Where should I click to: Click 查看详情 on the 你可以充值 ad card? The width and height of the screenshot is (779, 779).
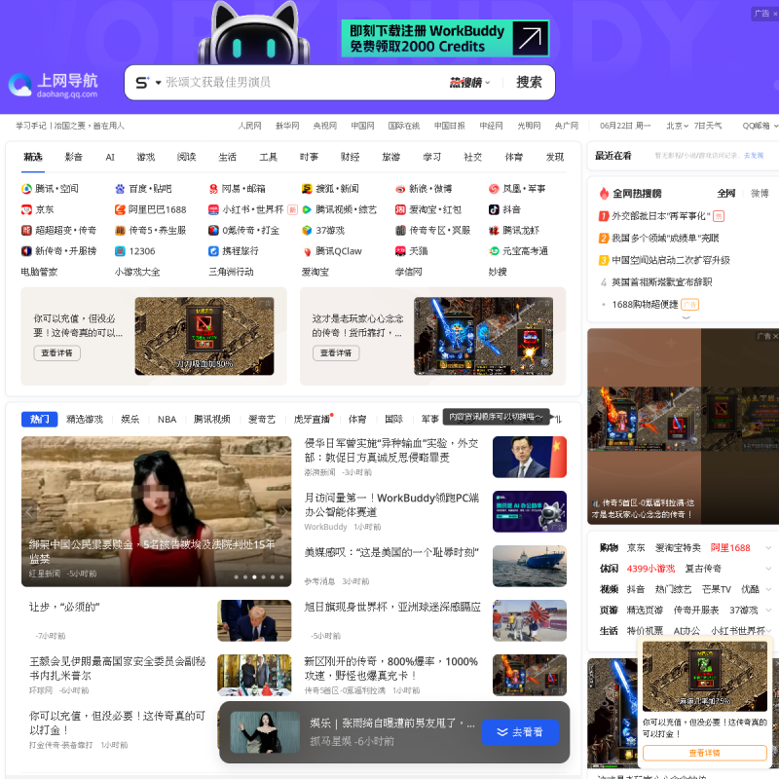pyautogui.click(x=57, y=352)
